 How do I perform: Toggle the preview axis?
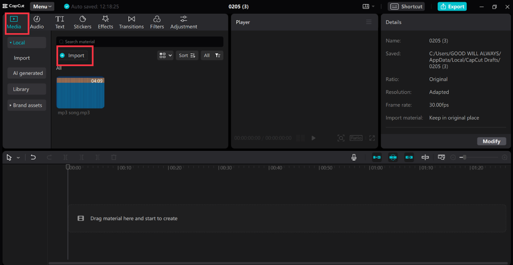425,157
